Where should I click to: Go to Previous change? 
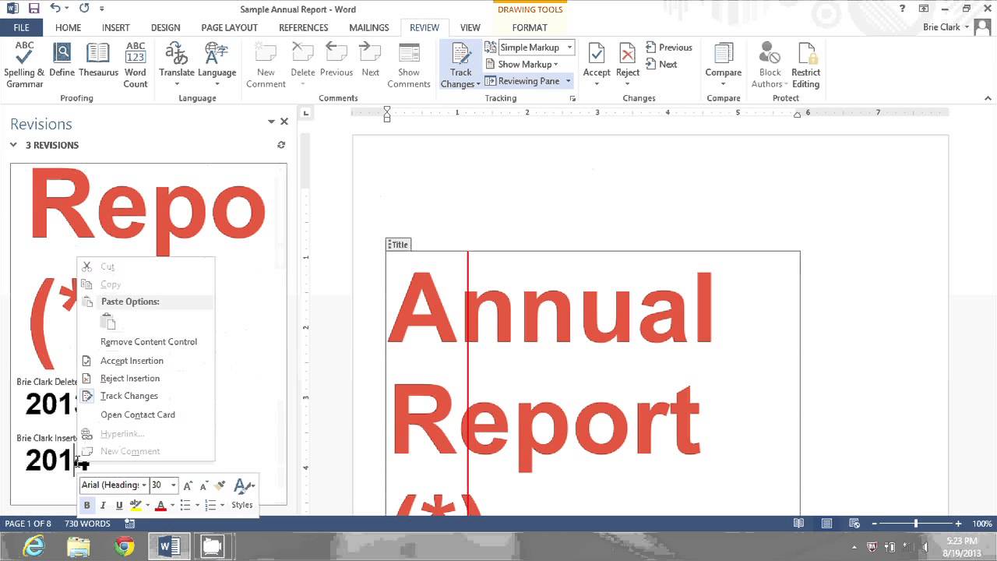click(669, 48)
